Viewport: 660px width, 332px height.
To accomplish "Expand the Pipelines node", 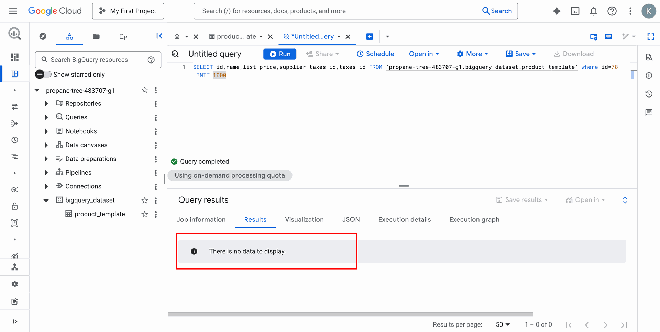I will [46, 173].
